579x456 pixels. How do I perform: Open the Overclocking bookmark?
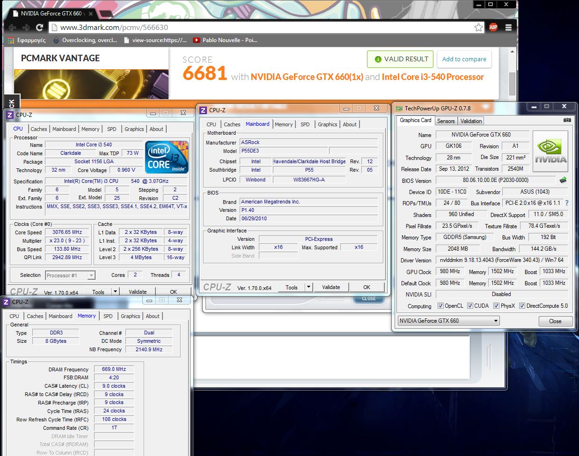(85, 40)
